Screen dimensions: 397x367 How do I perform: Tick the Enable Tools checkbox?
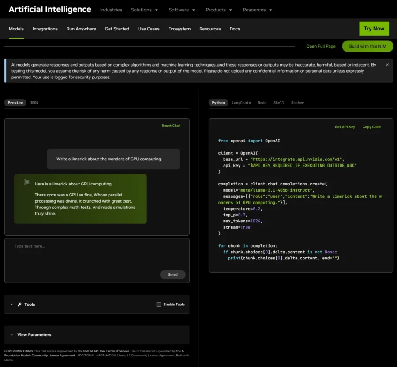[x=159, y=304]
